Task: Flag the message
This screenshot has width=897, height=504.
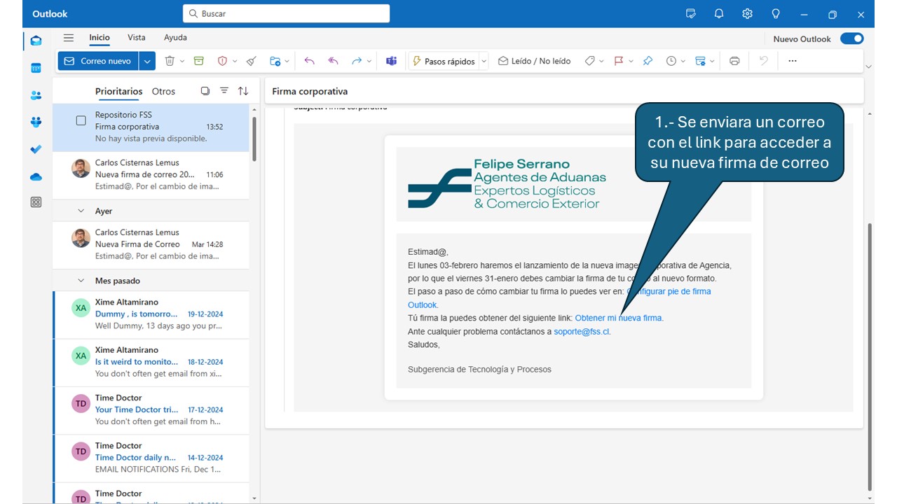Action: (619, 61)
